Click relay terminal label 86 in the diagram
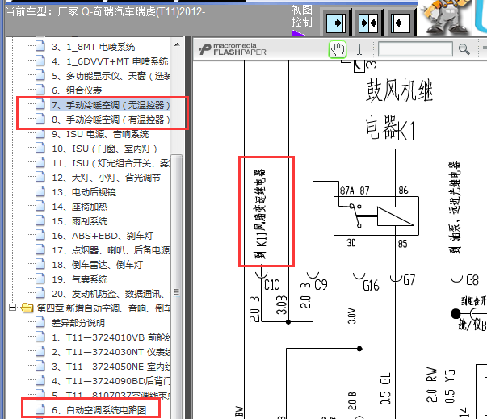Image resolution: width=487 pixels, height=419 pixels. (403, 190)
